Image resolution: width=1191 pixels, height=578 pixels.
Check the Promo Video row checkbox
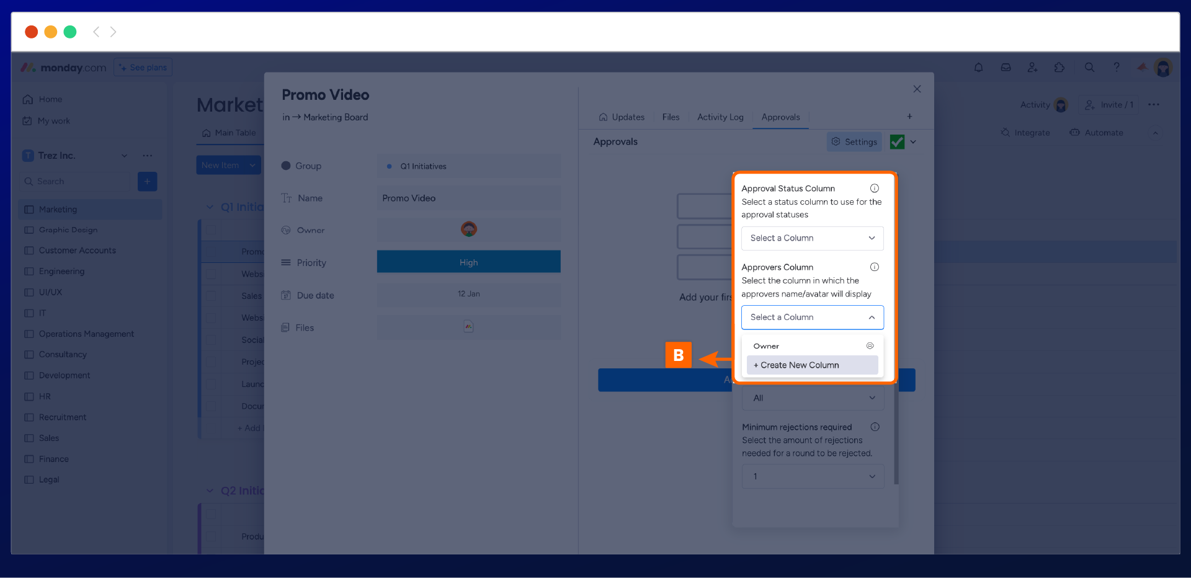(x=211, y=251)
